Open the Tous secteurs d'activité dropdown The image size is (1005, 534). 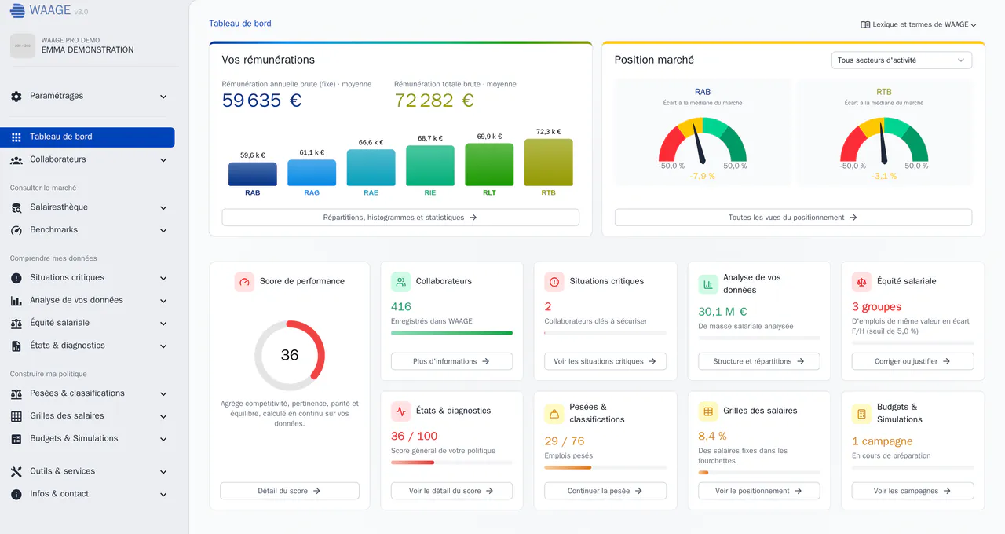coord(901,60)
